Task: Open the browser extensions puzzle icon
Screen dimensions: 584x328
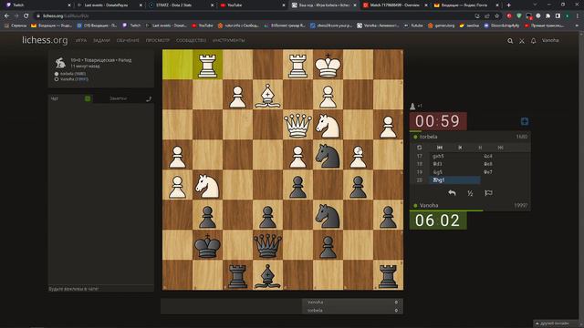Action: pos(547,16)
